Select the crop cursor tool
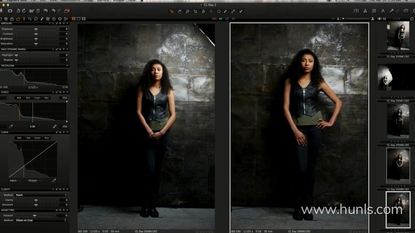Image resolution: width=415 pixels, height=233 pixels. [195, 11]
